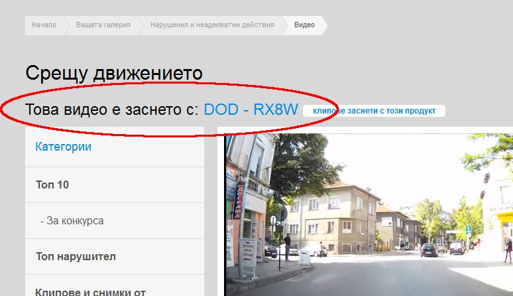Open the Категории sidebar heading
This screenshot has width=513, height=296.
pos(64,147)
